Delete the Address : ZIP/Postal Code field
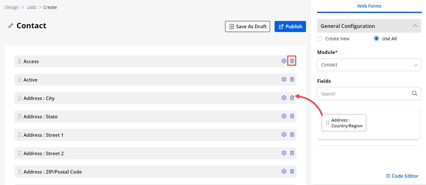This screenshot has height=185, width=426. pos(292,171)
